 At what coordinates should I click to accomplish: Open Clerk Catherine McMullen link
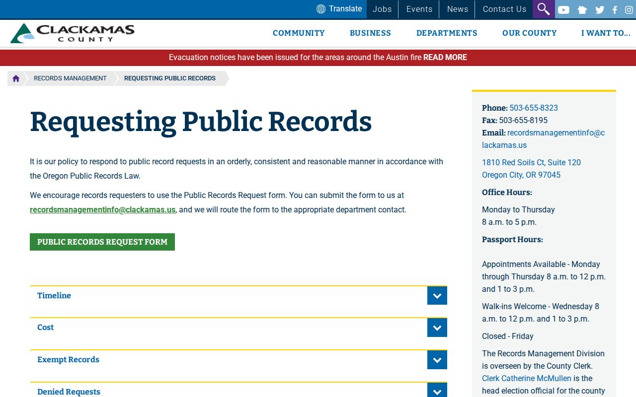527,379
